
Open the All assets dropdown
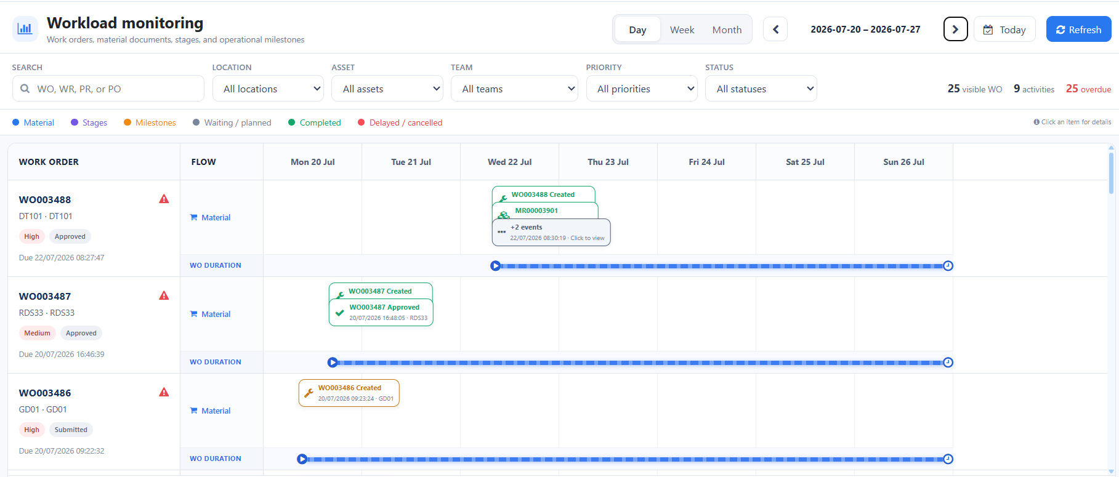pyautogui.click(x=387, y=89)
